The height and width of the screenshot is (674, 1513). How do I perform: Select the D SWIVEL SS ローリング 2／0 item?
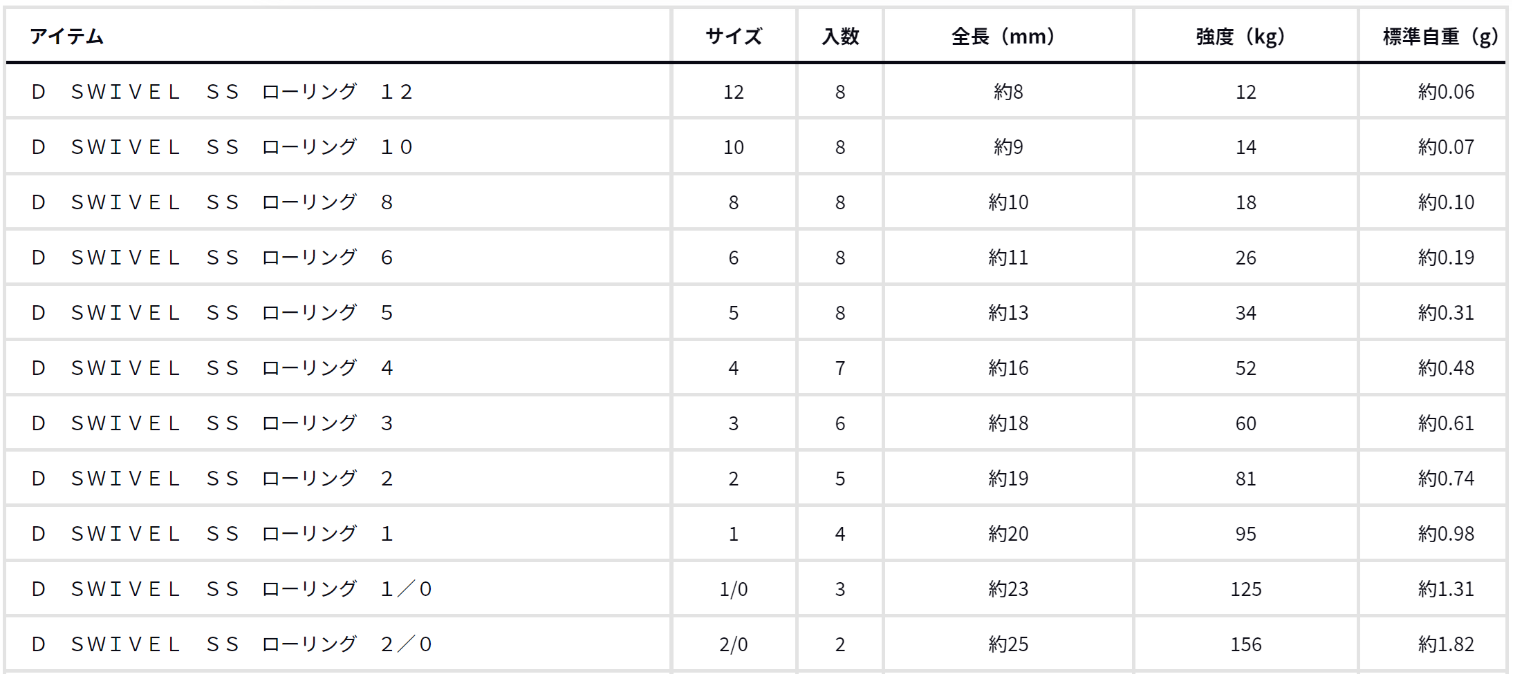point(232,644)
